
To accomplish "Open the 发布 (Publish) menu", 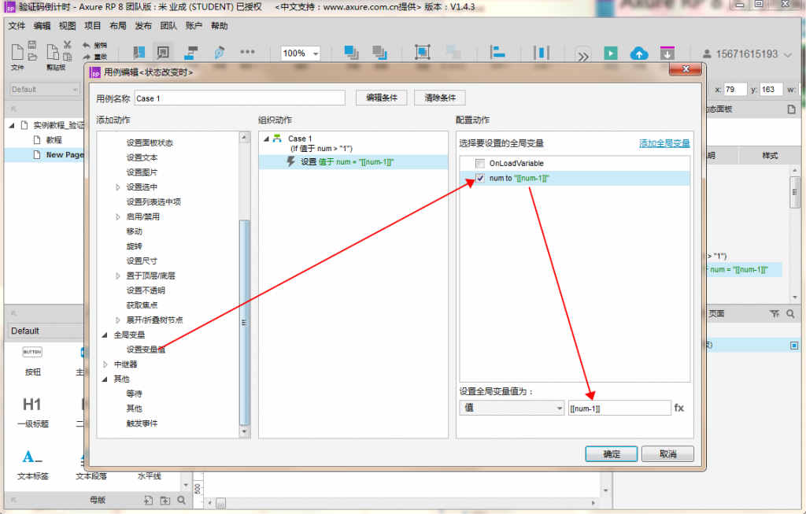I will tap(143, 25).
